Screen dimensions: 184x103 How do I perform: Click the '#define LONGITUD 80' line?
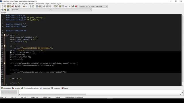click(x=16, y=31)
